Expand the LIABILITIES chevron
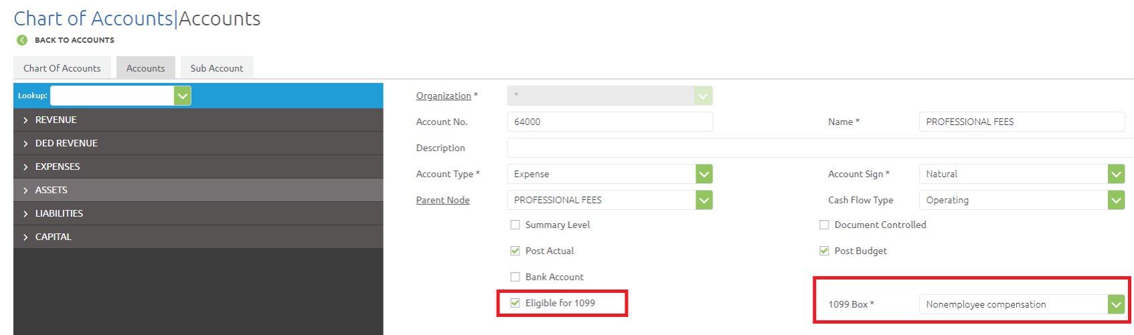Screen dimensions: 1134x335 25,214
